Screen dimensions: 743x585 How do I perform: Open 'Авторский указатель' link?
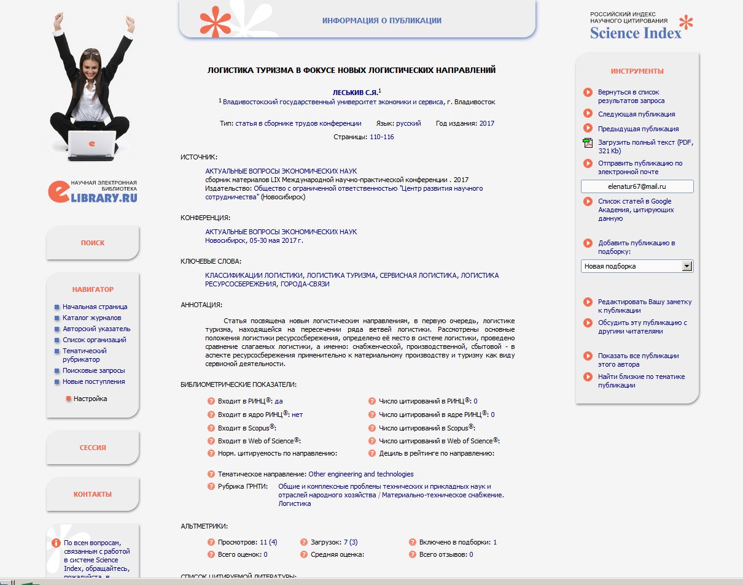pyautogui.click(x=96, y=329)
